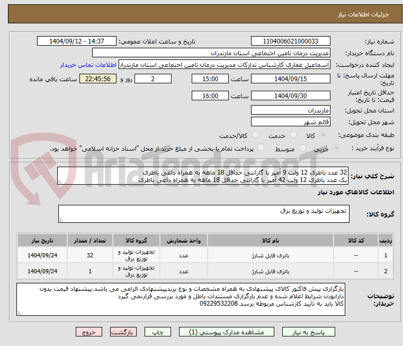Click row 1 product name باتری قابل شارژ

(271, 255)
